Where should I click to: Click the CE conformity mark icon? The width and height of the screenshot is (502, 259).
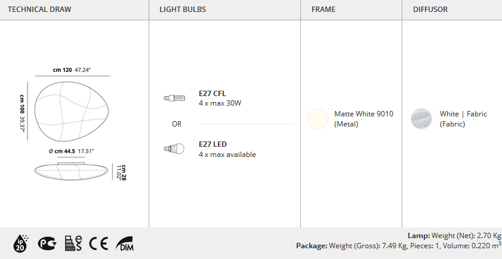pos(98,244)
